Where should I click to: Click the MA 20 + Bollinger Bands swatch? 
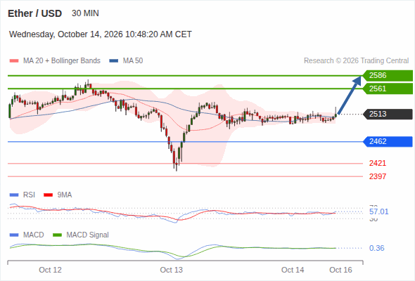(x=14, y=61)
